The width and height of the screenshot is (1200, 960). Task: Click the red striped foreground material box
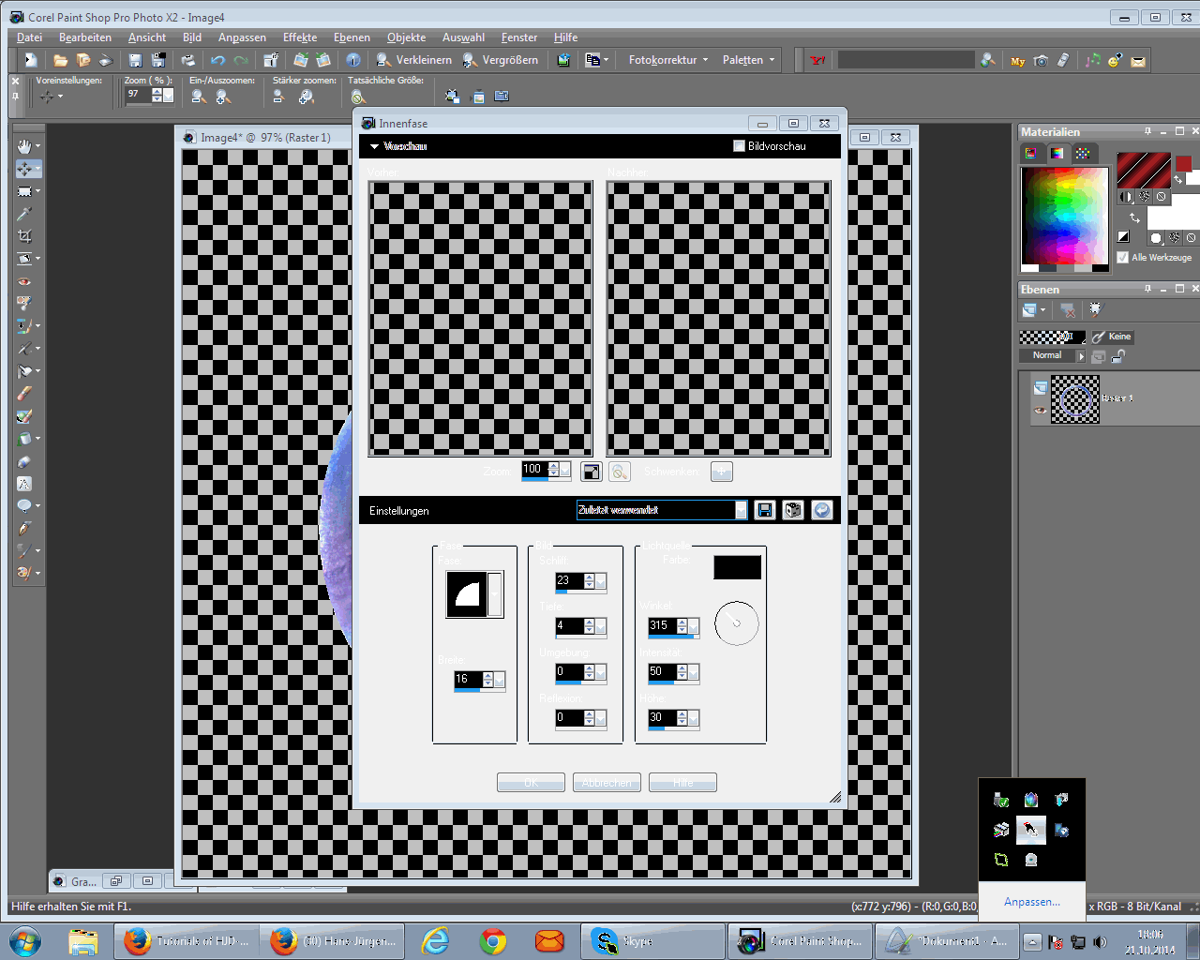pos(1144,170)
